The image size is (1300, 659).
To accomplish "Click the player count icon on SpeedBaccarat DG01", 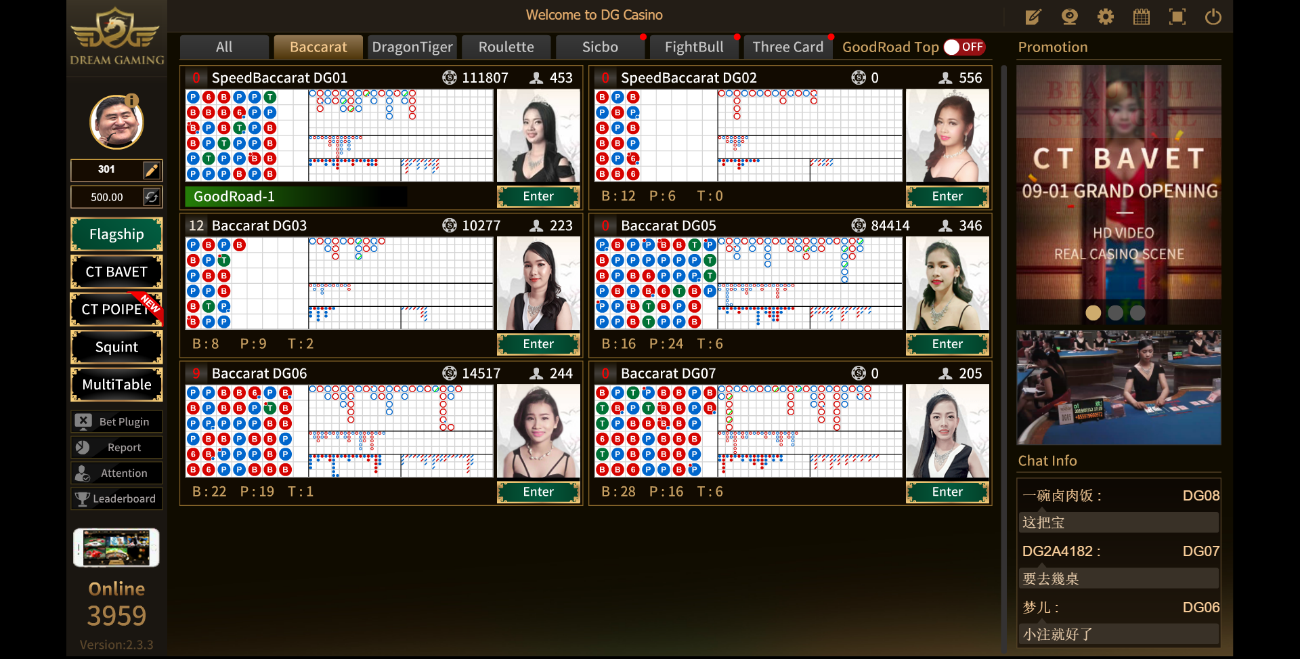I will coord(536,78).
